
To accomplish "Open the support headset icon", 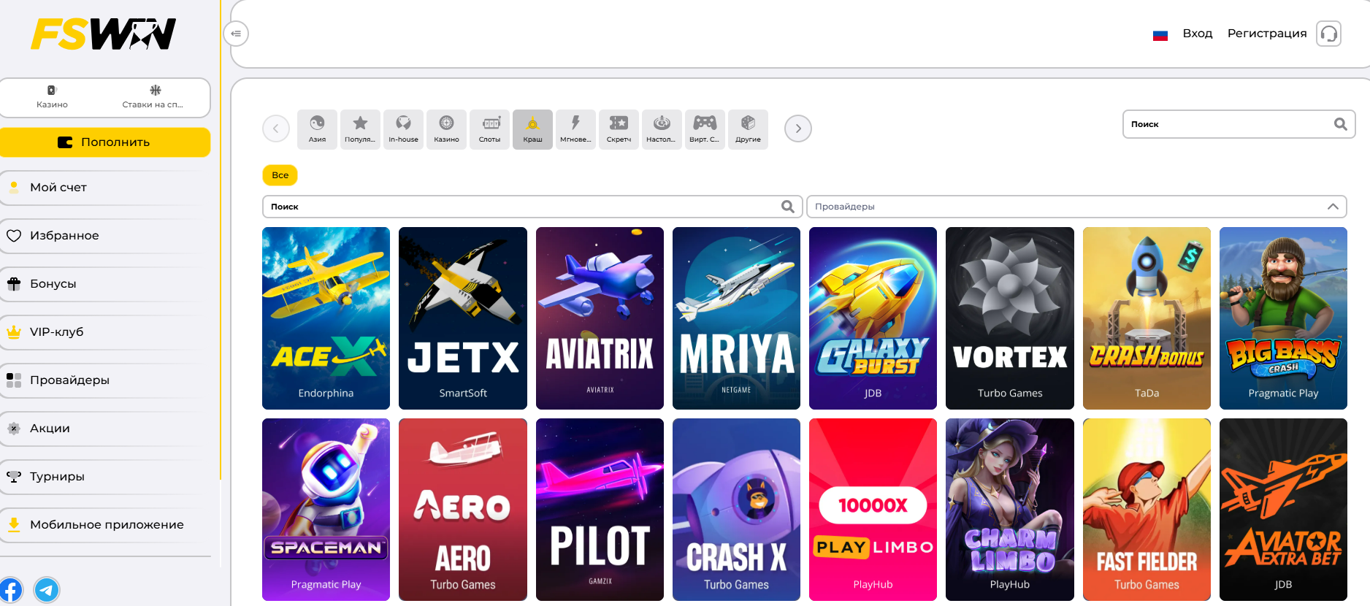I will 1328,34.
